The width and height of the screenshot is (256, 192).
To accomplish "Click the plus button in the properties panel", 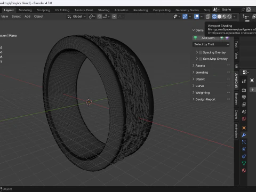I will 252,90.
